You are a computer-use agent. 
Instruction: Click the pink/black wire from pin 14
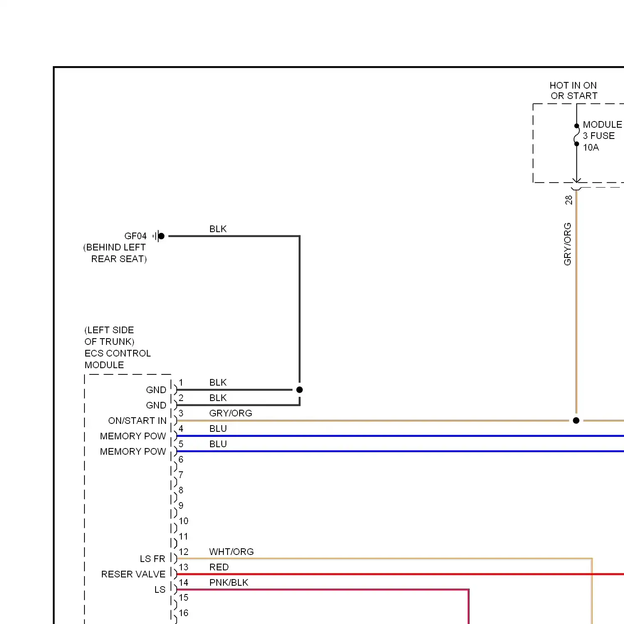click(x=323, y=589)
